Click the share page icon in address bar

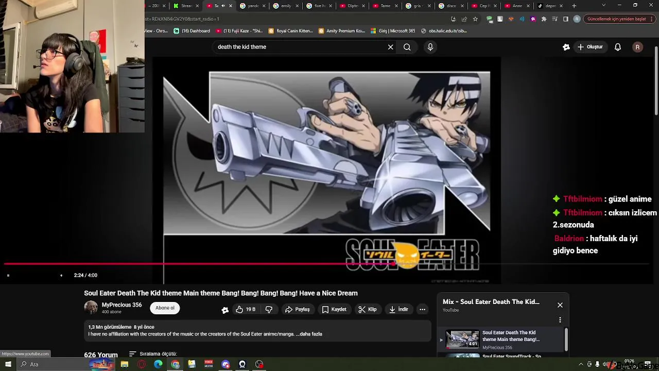tap(464, 19)
